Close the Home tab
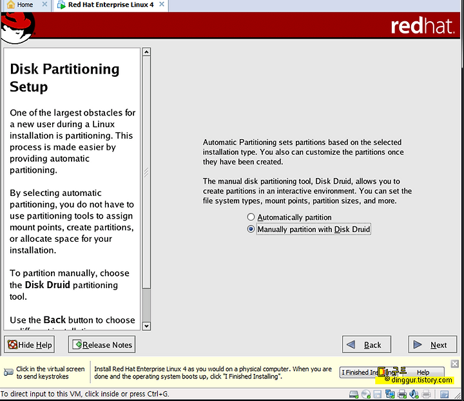This screenshot has width=464, height=401. 44,5
